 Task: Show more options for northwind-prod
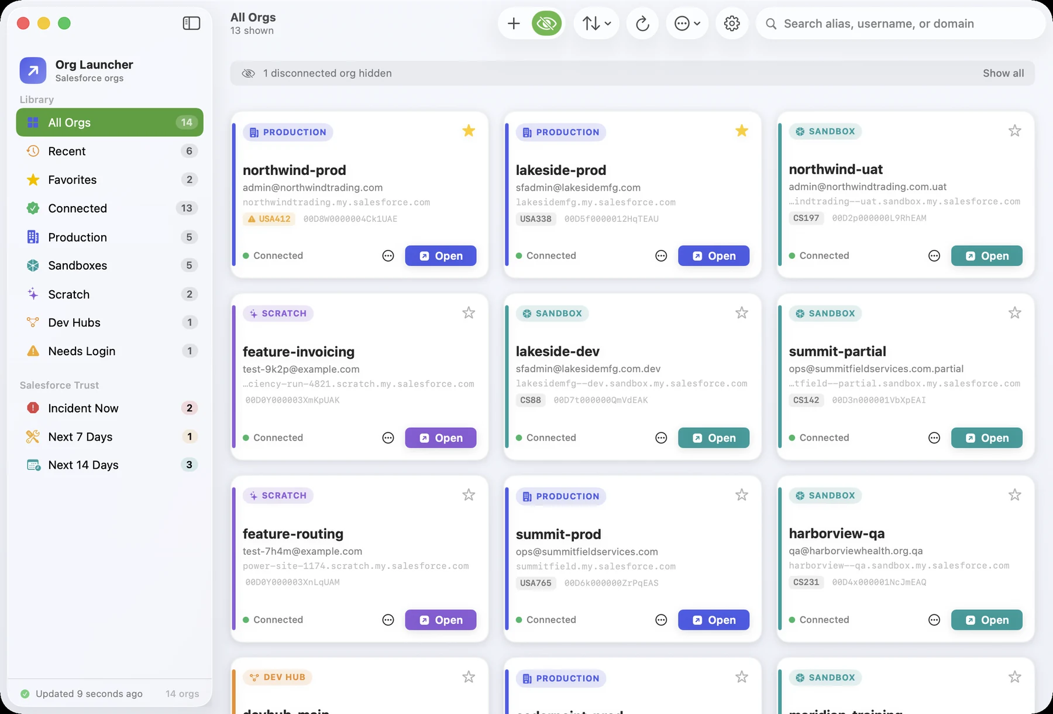(388, 256)
